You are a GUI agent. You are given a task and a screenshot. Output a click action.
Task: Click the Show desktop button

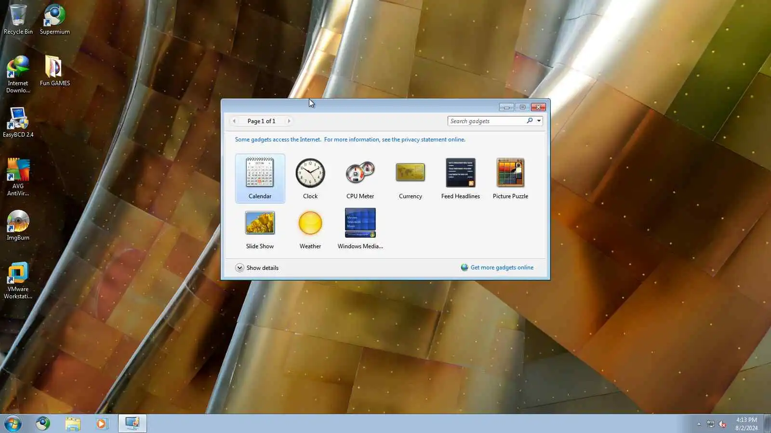tap(767, 424)
